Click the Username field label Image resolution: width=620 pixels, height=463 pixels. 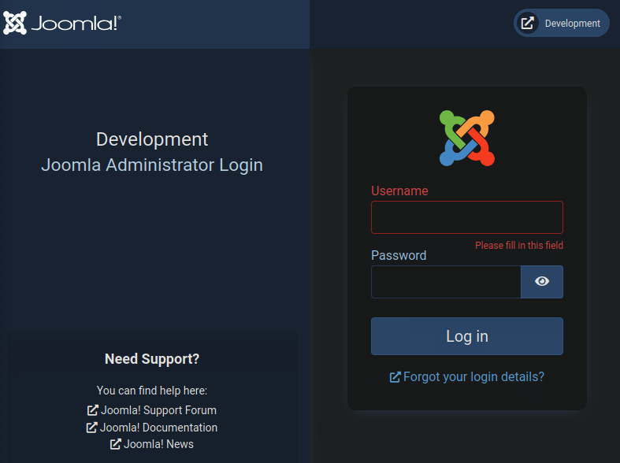[399, 191]
